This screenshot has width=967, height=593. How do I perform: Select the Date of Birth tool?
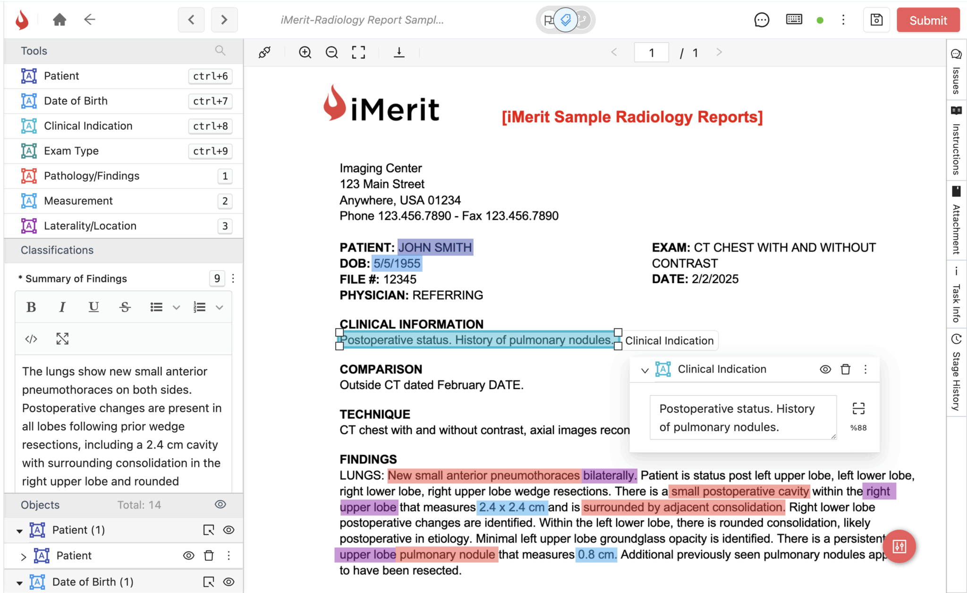coord(124,101)
